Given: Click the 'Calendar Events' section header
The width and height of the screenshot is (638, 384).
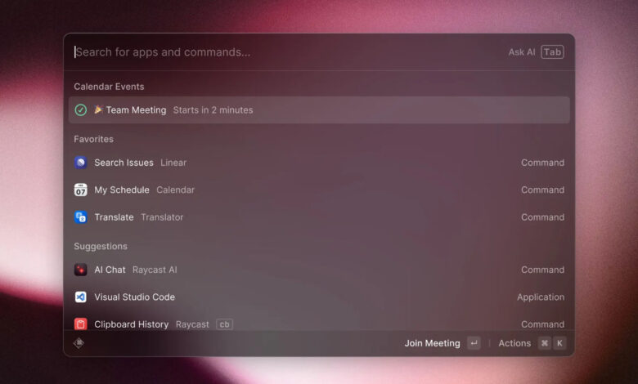Looking at the screenshot, I should point(109,87).
